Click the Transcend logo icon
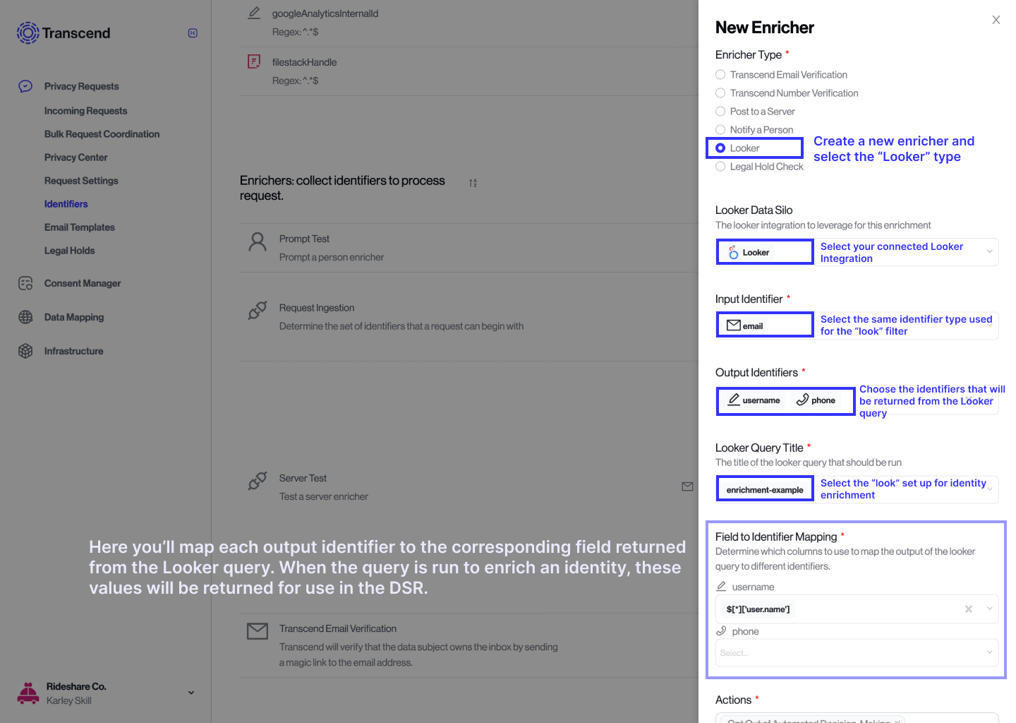1016x723 pixels. click(27, 32)
